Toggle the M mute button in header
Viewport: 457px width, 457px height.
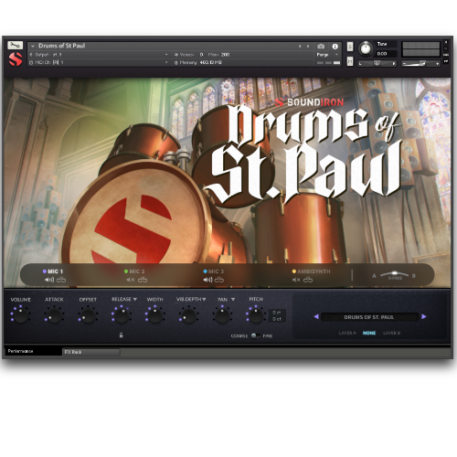click(350, 61)
